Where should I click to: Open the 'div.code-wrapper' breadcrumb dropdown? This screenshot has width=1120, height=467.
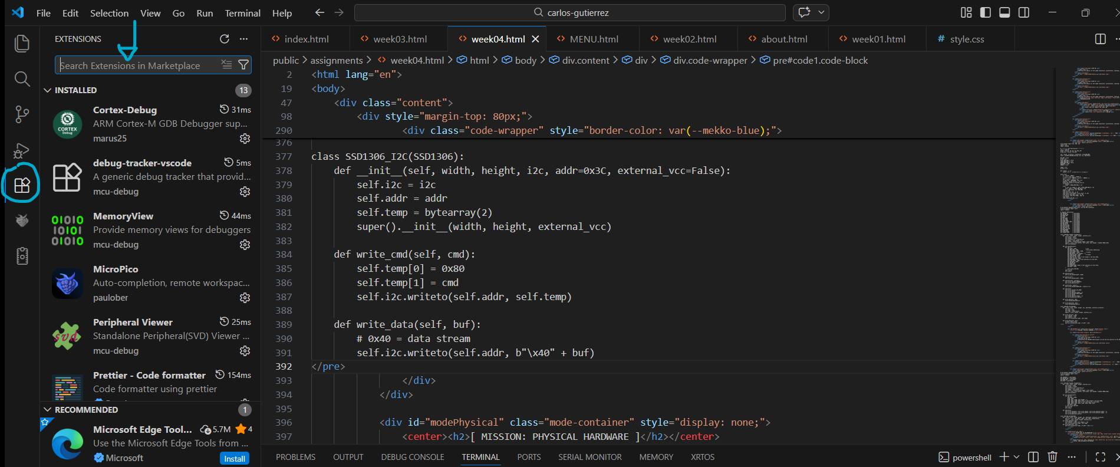[x=704, y=60]
